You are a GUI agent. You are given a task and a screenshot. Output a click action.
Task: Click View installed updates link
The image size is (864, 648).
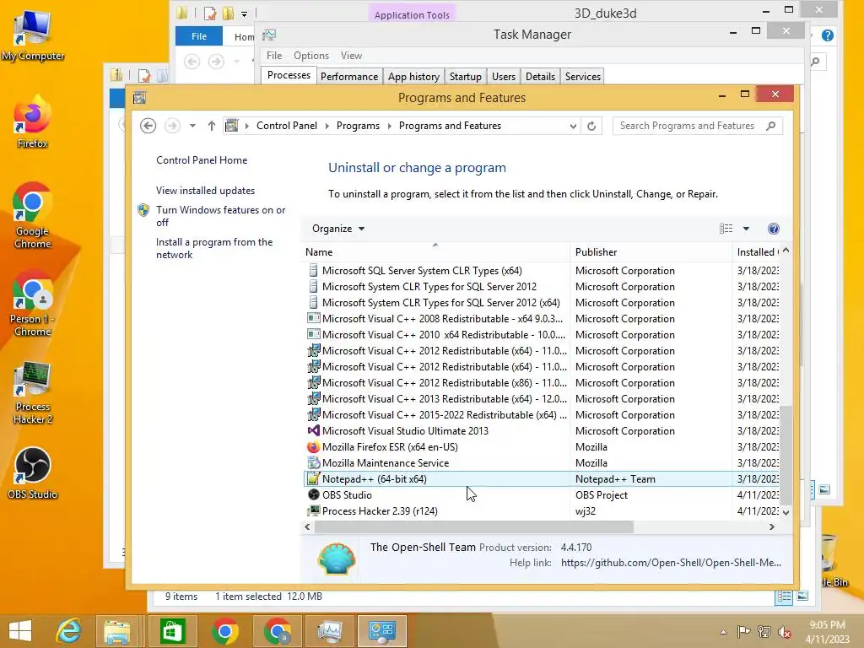pyautogui.click(x=206, y=191)
